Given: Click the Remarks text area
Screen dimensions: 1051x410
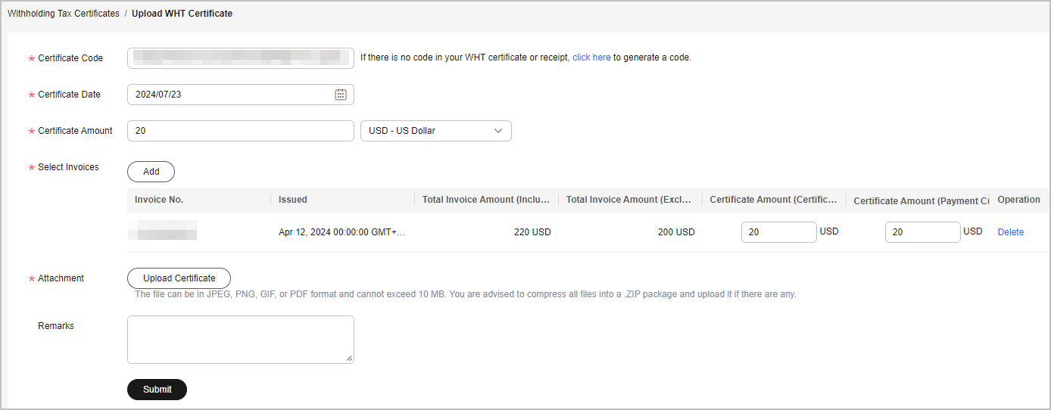Looking at the screenshot, I should [240, 340].
